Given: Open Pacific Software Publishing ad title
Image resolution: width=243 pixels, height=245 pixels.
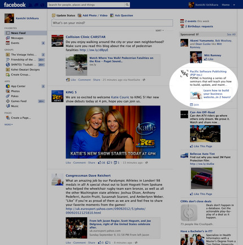Looking at the screenshot, I should point(208,73).
